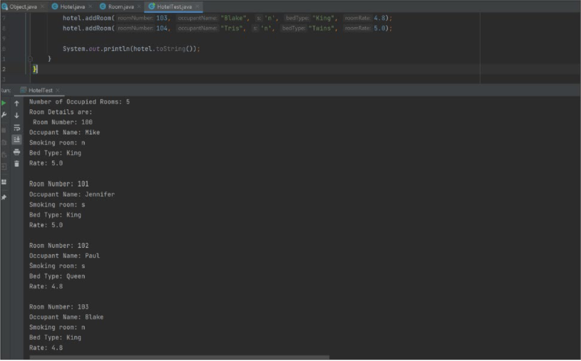Click 'Room Number: 101' output line
The width and height of the screenshot is (581, 361).
59,184
